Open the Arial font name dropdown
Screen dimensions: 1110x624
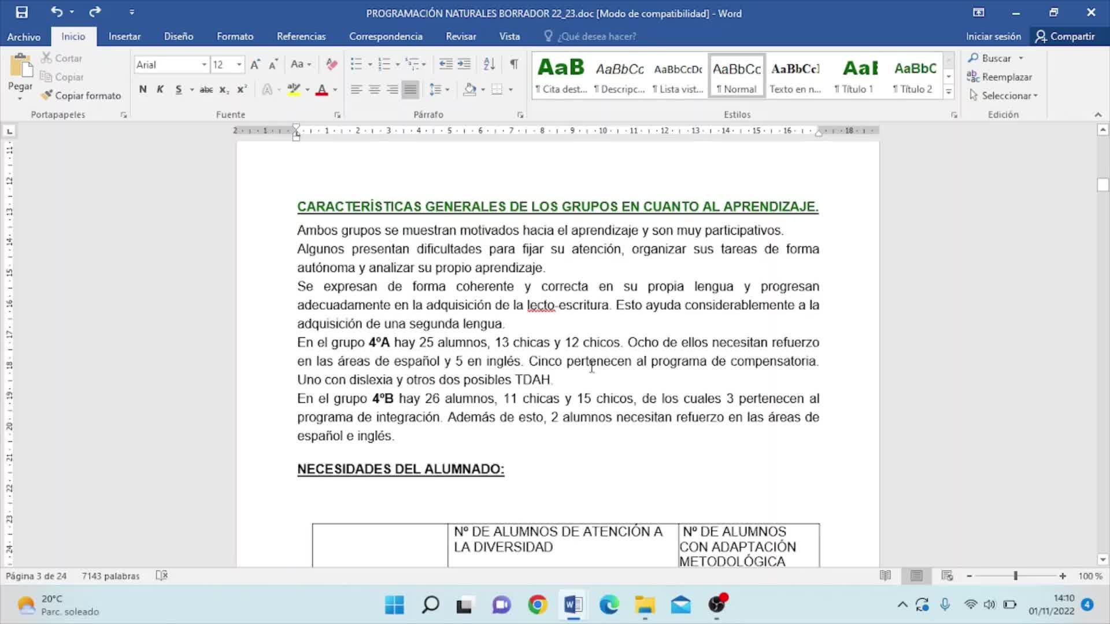click(204, 65)
